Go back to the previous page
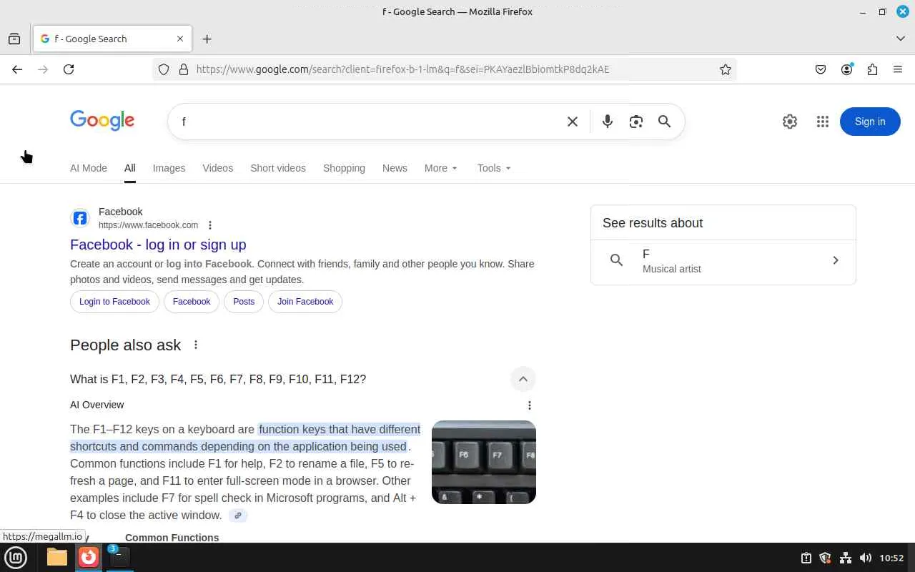 (x=17, y=69)
